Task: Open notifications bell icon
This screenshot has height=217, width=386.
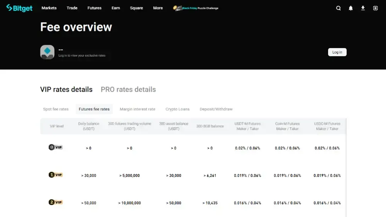Action: (x=351, y=8)
